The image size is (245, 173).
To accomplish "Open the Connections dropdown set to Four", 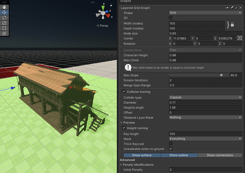I will click(206, 50).
